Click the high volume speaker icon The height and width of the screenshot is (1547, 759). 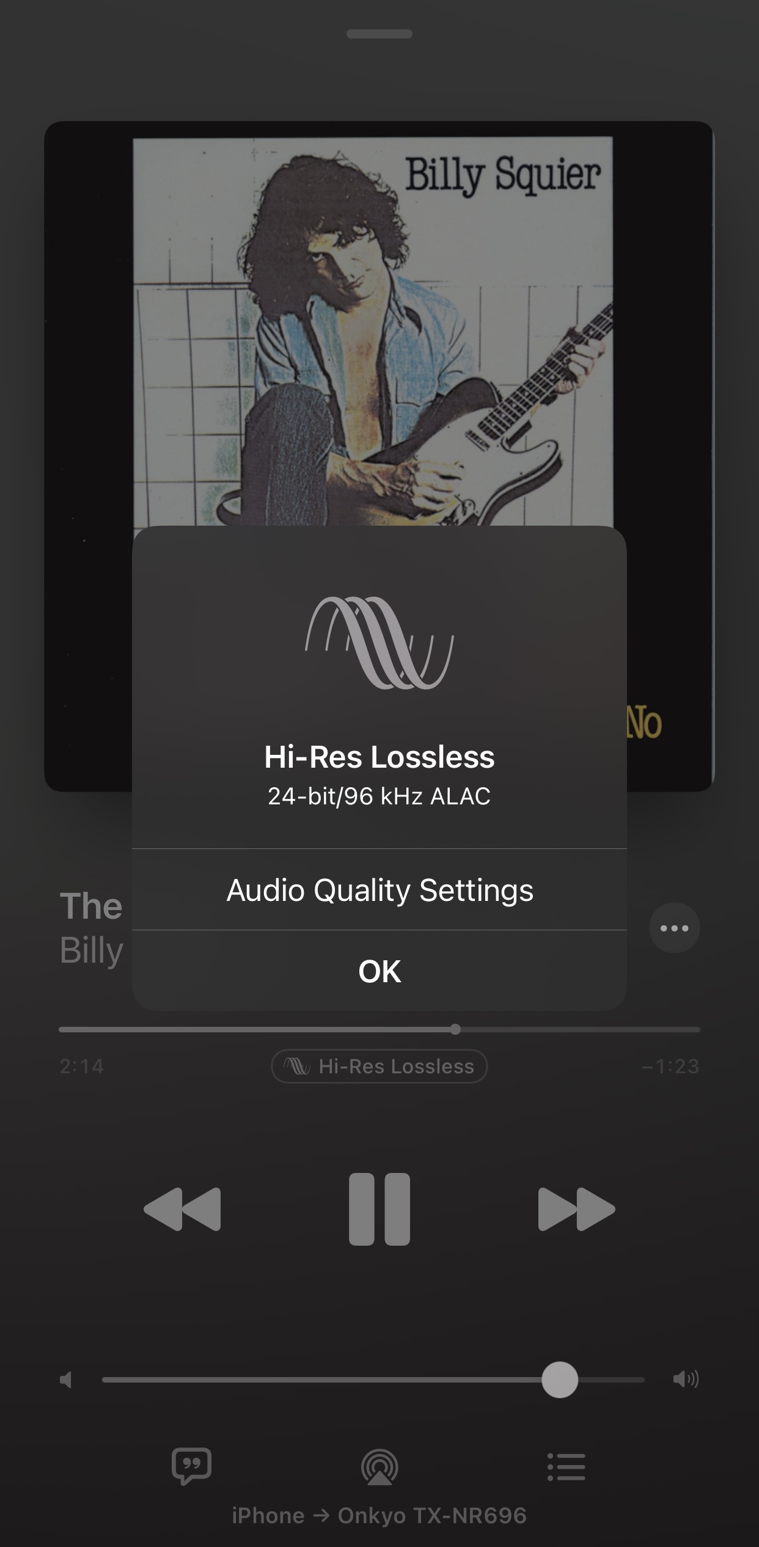pos(686,1379)
